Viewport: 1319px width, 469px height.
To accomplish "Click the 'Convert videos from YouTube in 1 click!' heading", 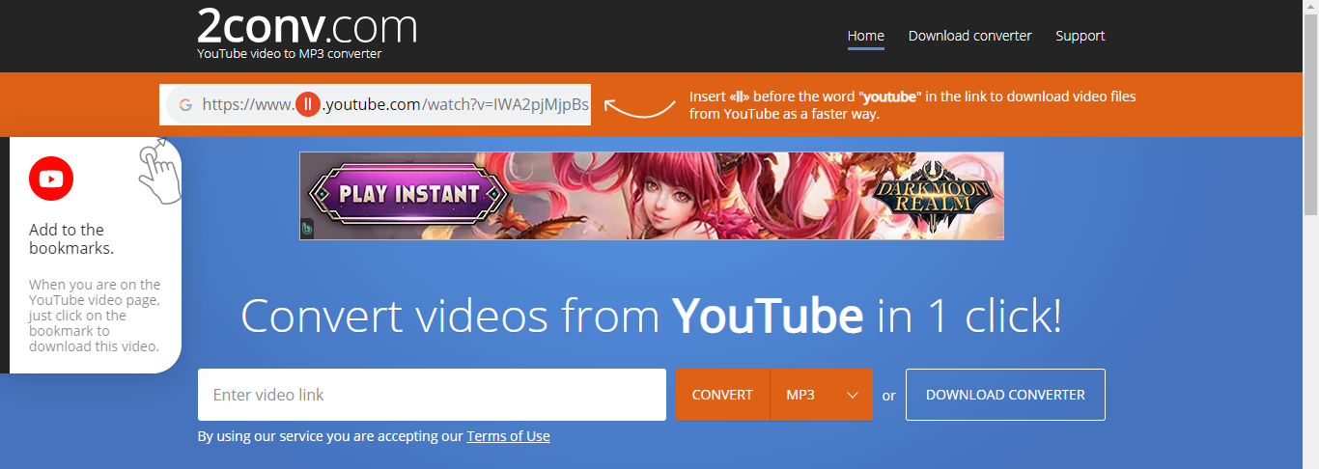I will pyautogui.click(x=652, y=316).
